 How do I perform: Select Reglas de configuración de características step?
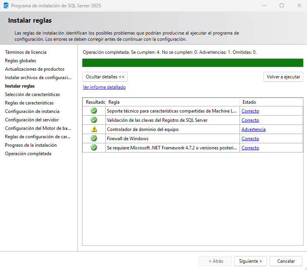[x=38, y=137]
